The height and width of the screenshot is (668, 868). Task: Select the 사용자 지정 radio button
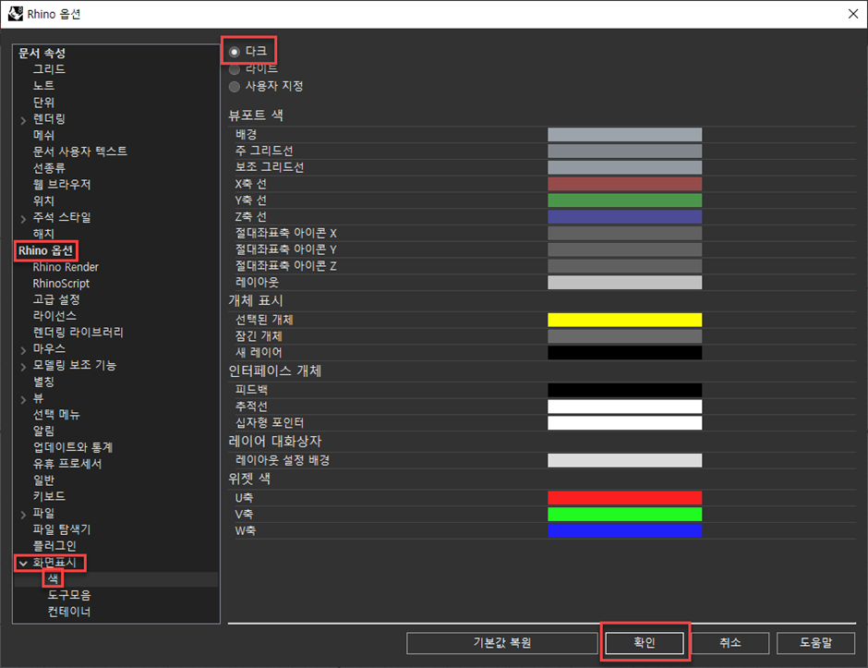click(x=235, y=87)
